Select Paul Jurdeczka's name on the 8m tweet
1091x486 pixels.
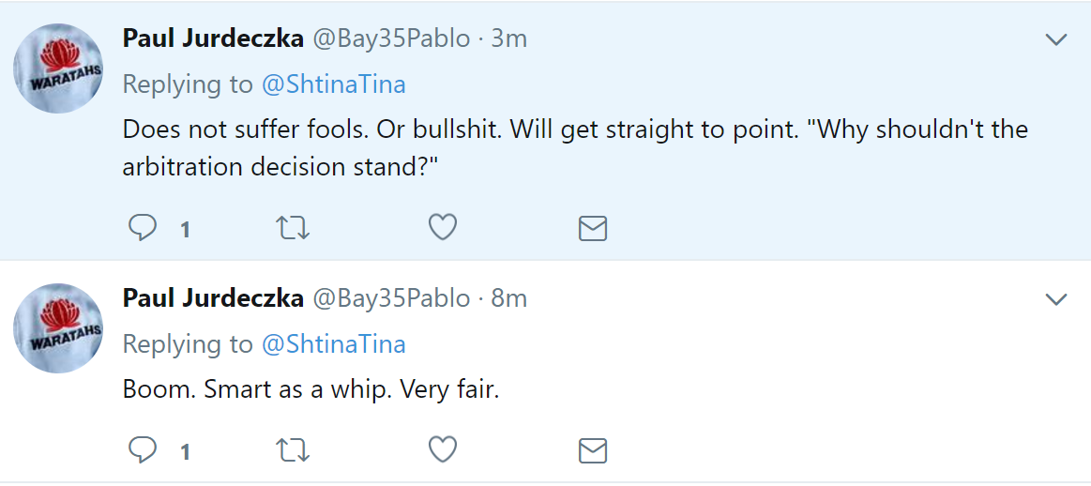(213, 298)
